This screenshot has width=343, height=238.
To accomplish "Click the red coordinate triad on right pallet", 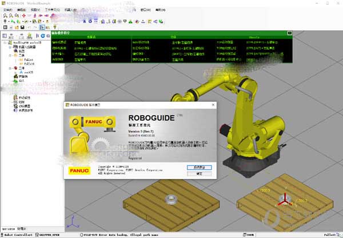I will (285, 200).
